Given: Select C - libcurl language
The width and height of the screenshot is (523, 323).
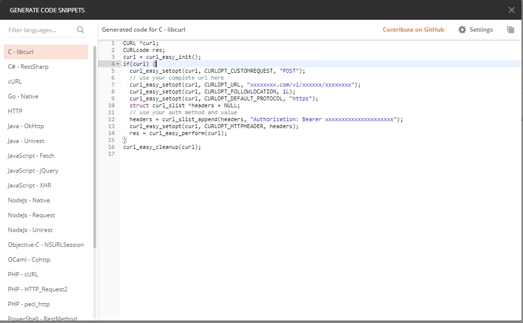Looking at the screenshot, I should [46, 52].
